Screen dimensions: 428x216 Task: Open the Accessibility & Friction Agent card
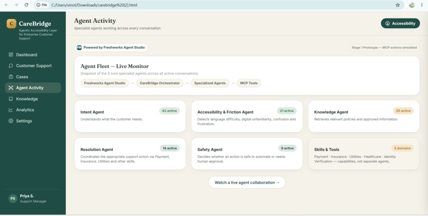(x=247, y=116)
